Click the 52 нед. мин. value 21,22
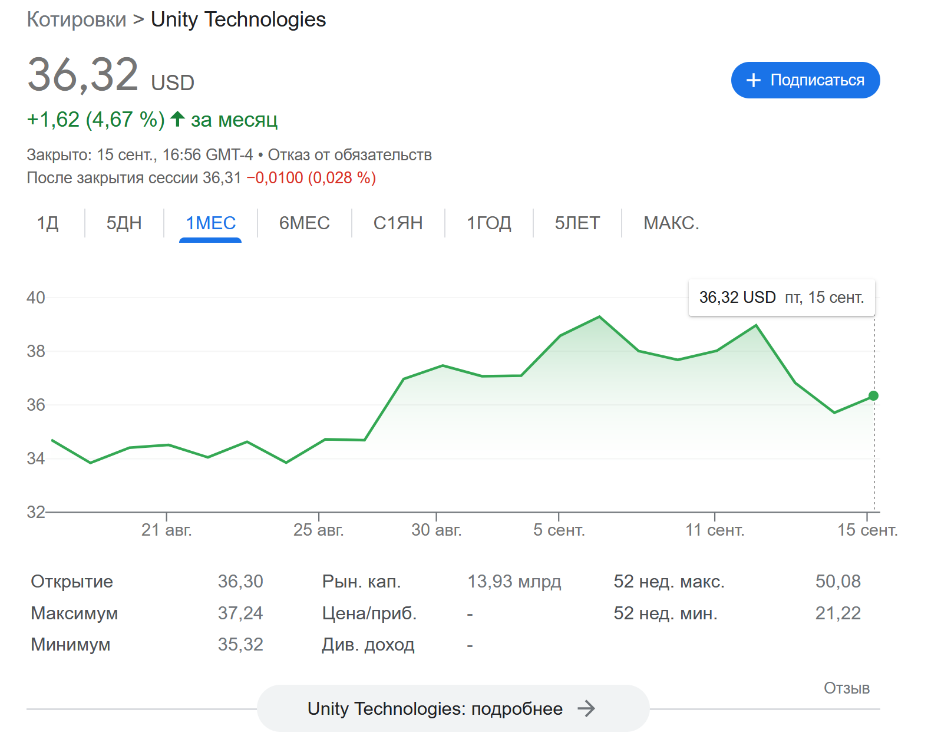 838,613
